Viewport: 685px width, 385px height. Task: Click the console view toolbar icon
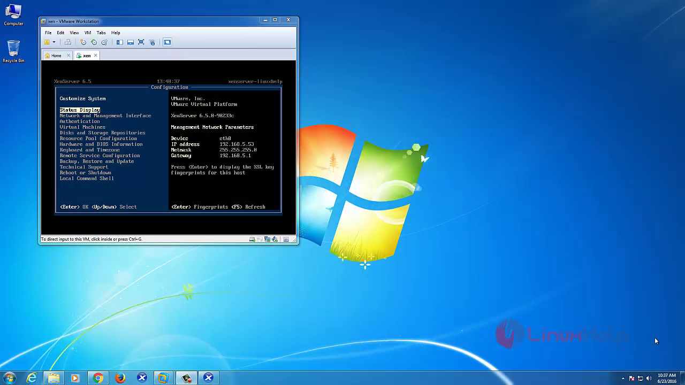click(x=167, y=42)
